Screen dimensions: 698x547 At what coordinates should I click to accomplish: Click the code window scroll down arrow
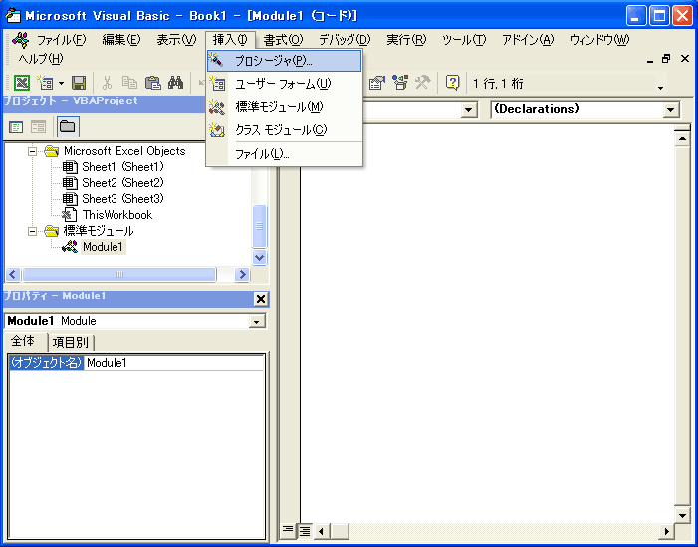(x=682, y=515)
